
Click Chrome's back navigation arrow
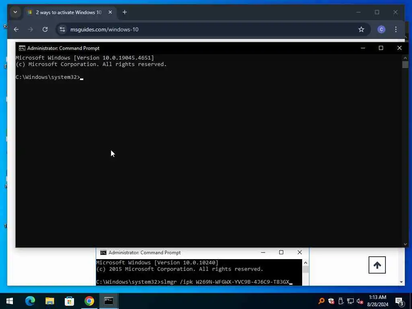pyautogui.click(x=16, y=29)
